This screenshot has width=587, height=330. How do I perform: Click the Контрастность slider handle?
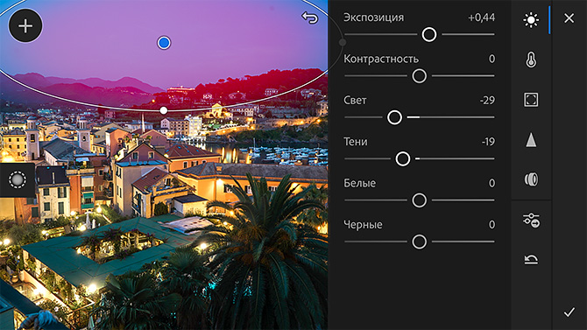(420, 76)
